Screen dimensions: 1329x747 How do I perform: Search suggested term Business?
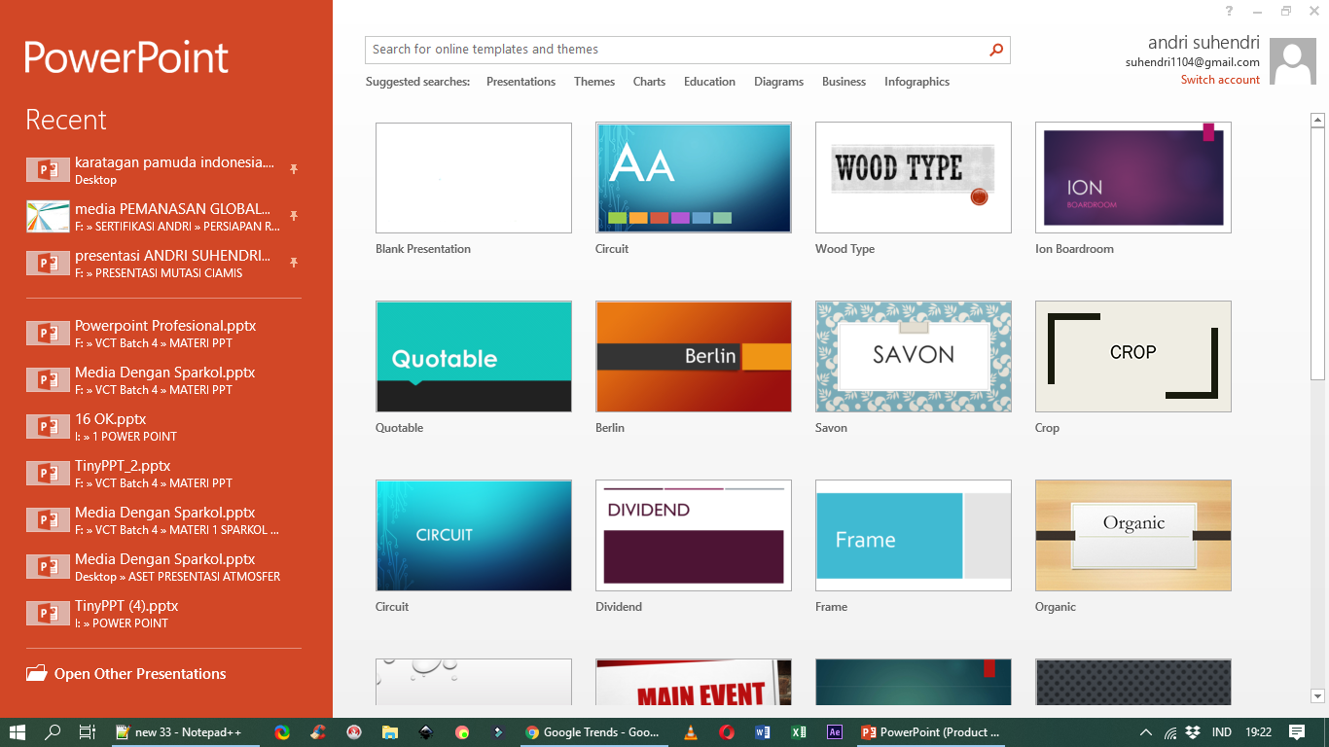[x=844, y=82]
